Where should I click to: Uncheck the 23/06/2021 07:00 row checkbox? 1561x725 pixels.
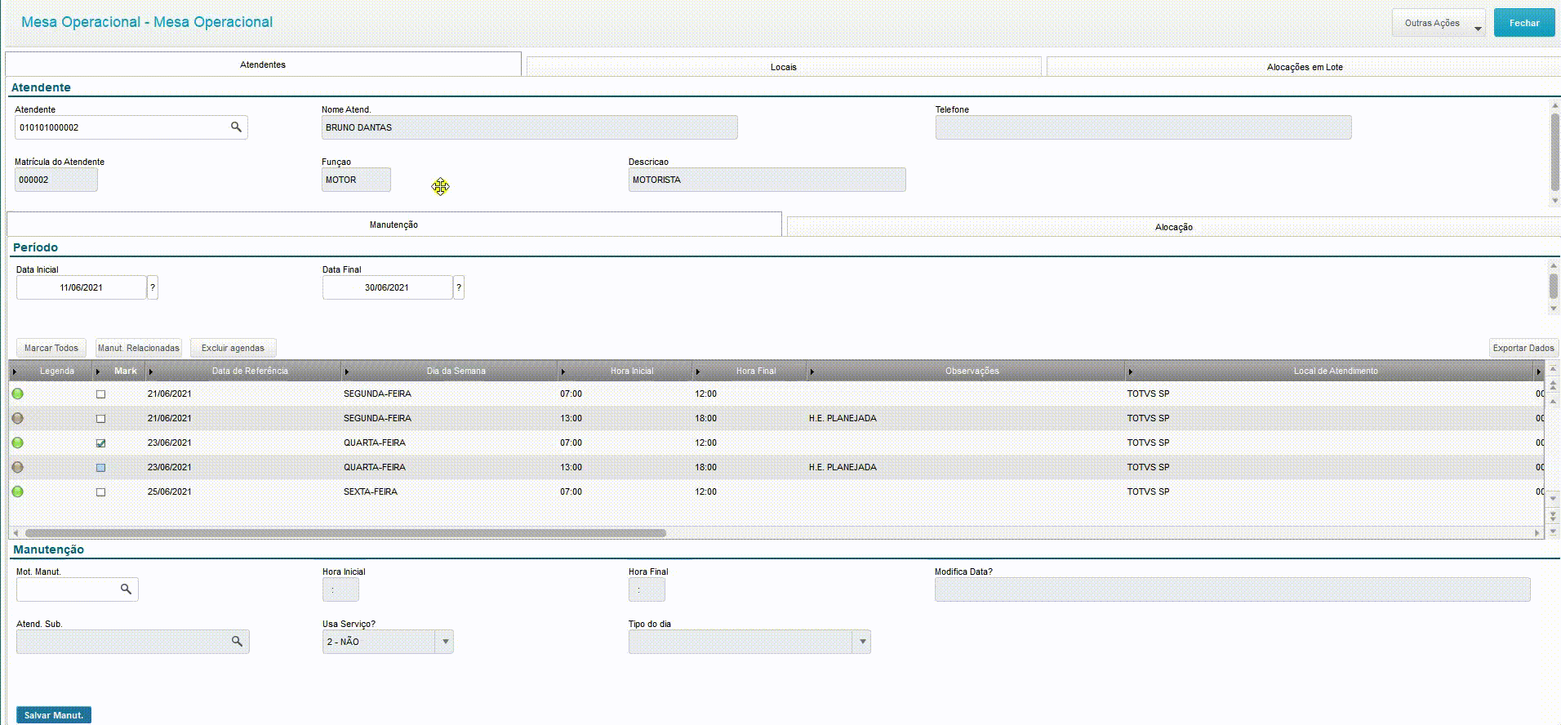pyautogui.click(x=101, y=443)
